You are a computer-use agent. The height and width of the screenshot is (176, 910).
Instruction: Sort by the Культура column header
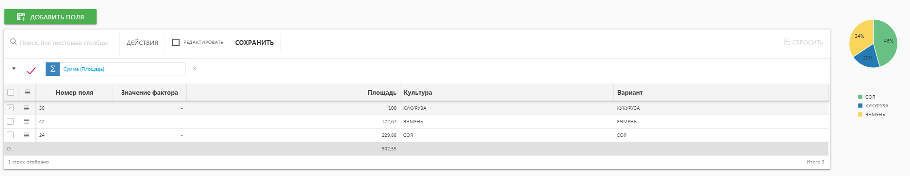click(x=418, y=92)
